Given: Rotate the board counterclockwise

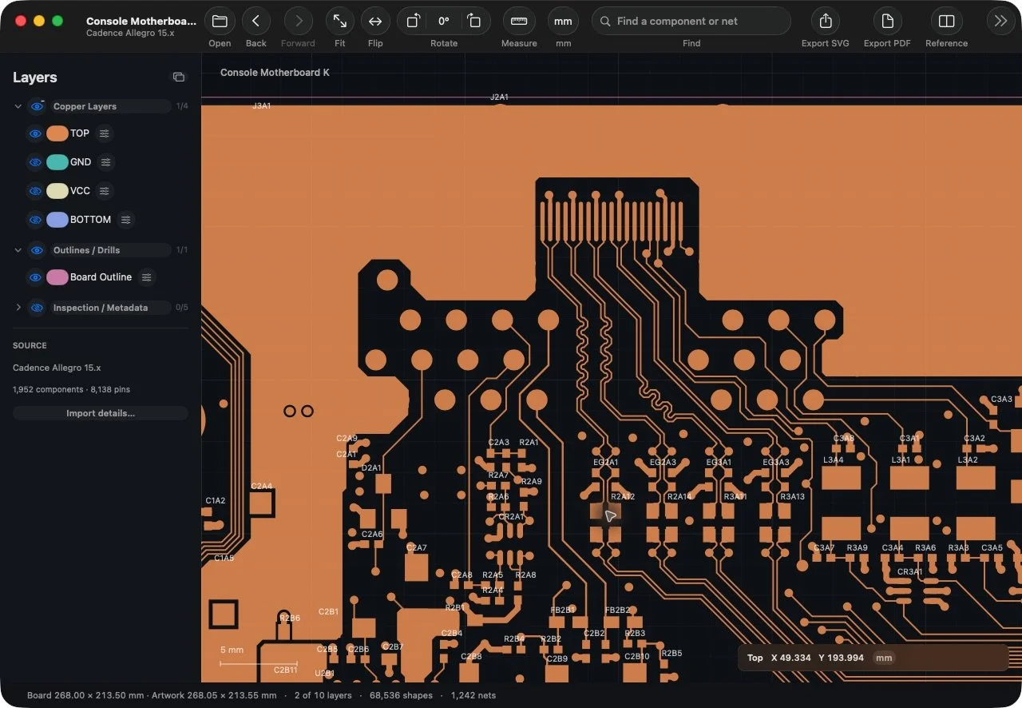Looking at the screenshot, I should click(413, 22).
